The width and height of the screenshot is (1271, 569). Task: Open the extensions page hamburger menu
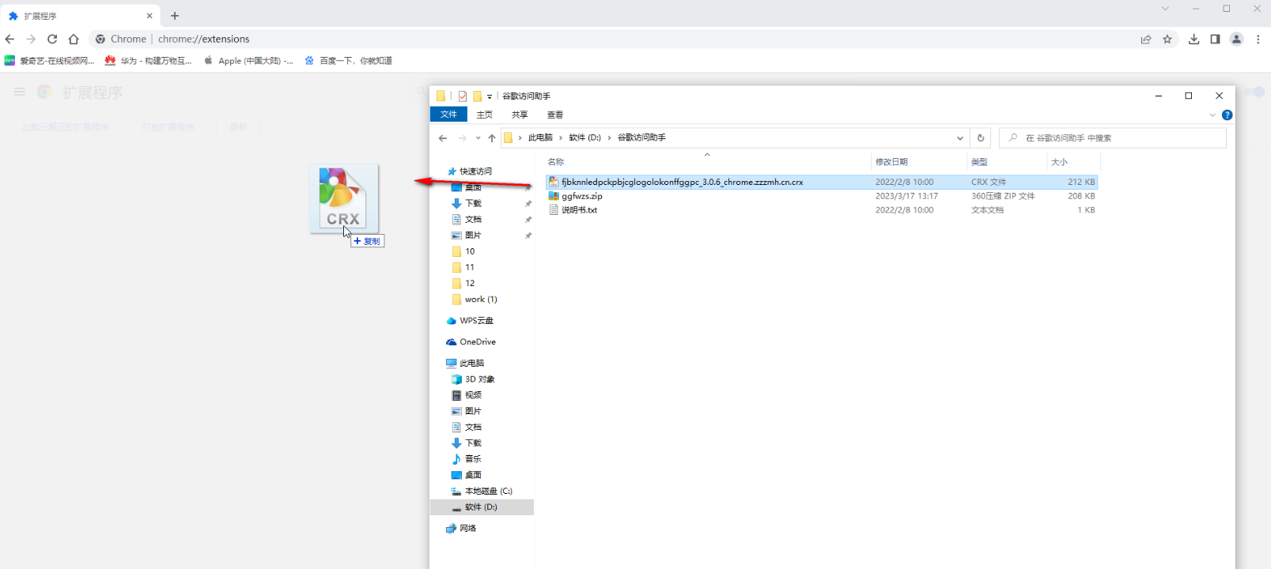click(x=20, y=92)
